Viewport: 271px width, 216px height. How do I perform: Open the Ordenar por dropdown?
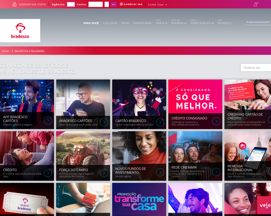(x=255, y=67)
